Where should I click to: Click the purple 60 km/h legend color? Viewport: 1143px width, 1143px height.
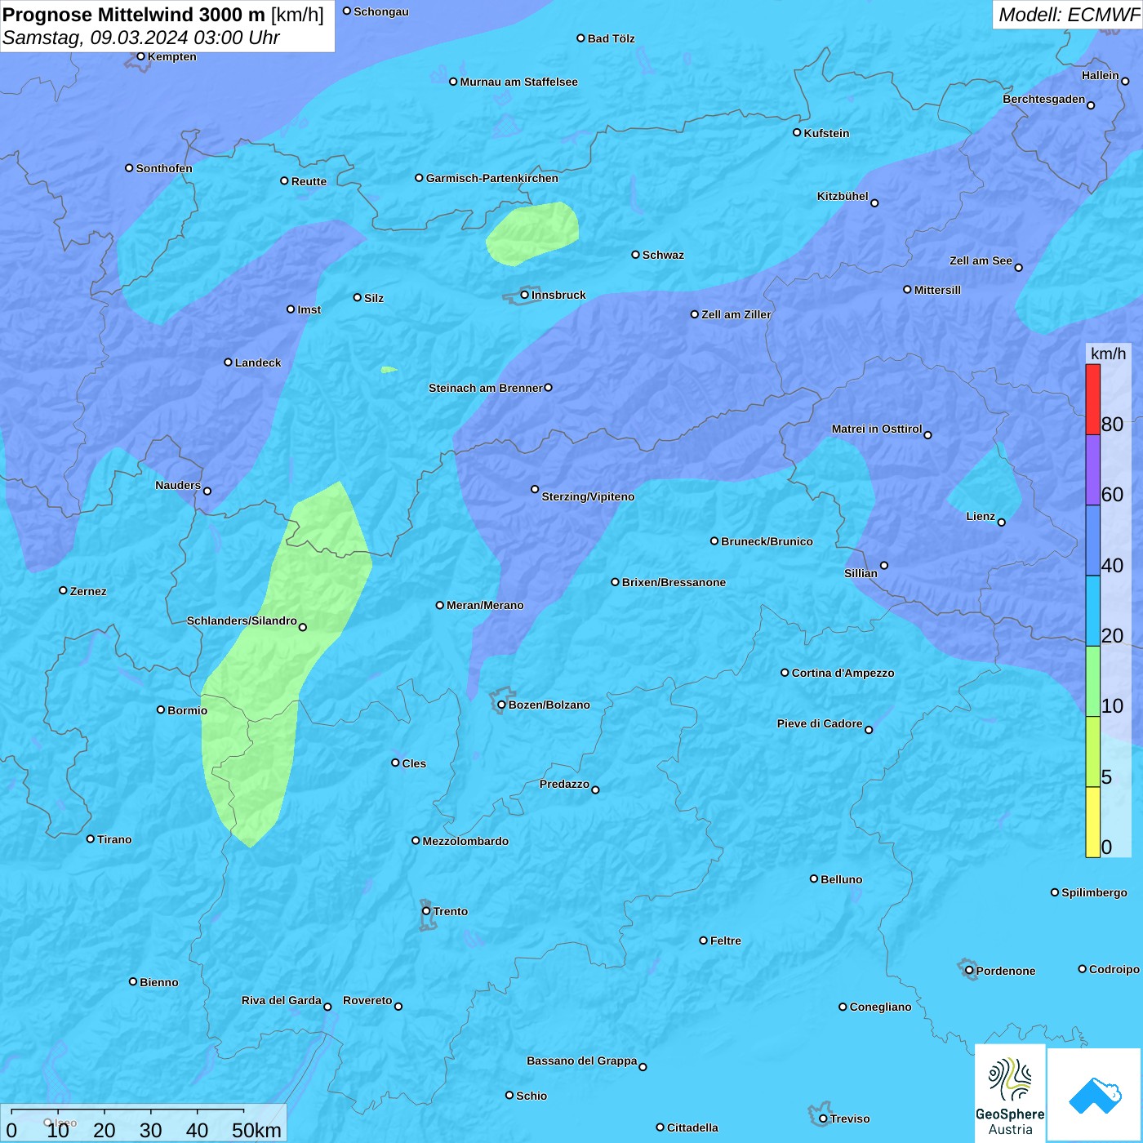(x=1092, y=470)
